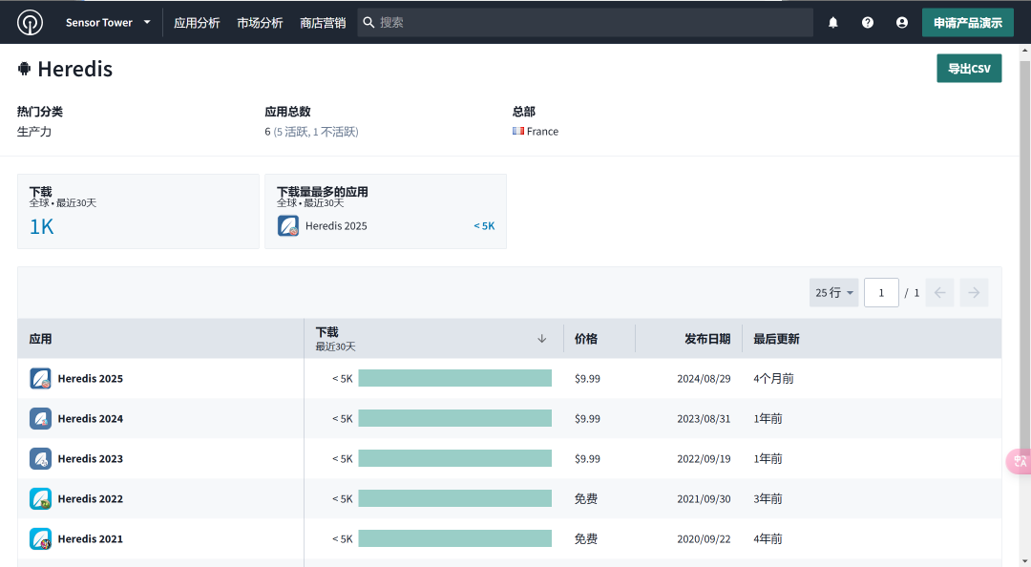
Task: Sort by downloads using the down arrow
Action: pyautogui.click(x=542, y=339)
